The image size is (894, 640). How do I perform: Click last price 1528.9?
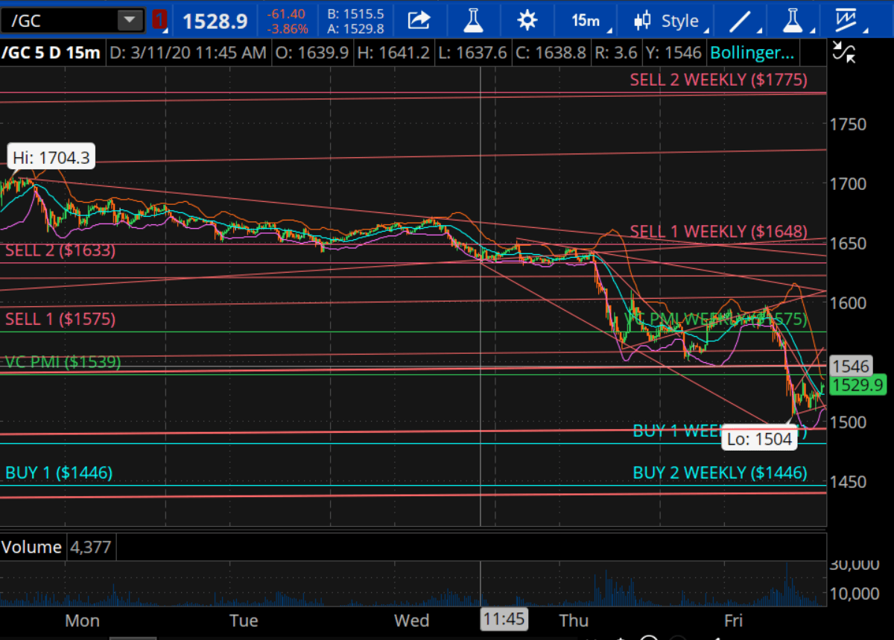(215, 21)
